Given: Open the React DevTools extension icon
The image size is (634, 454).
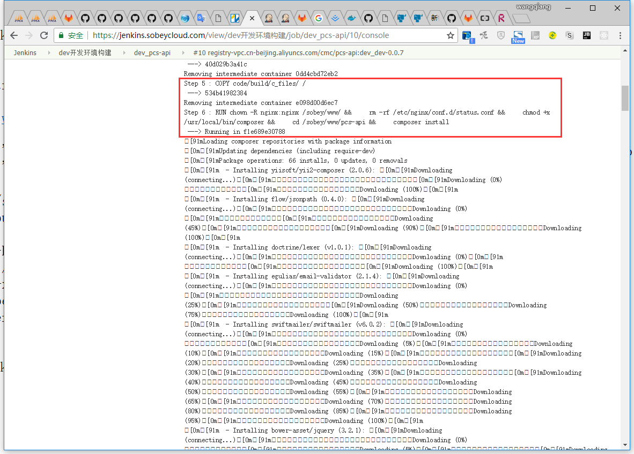Looking at the screenshot, I should click(x=603, y=36).
